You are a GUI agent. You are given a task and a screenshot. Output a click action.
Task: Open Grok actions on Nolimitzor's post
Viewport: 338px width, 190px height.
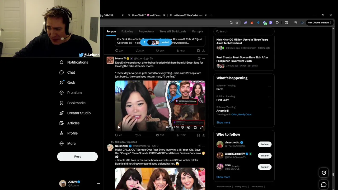pos(199,146)
